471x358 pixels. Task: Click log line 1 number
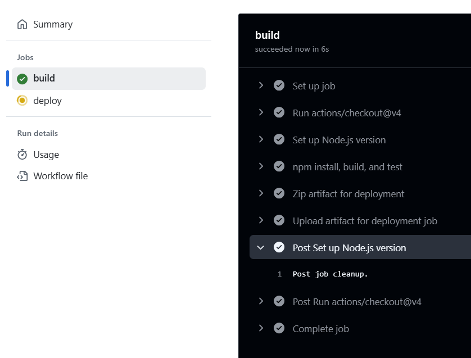pos(280,274)
